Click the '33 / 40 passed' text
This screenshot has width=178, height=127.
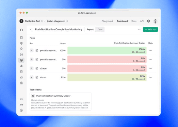click(x=138, y=79)
